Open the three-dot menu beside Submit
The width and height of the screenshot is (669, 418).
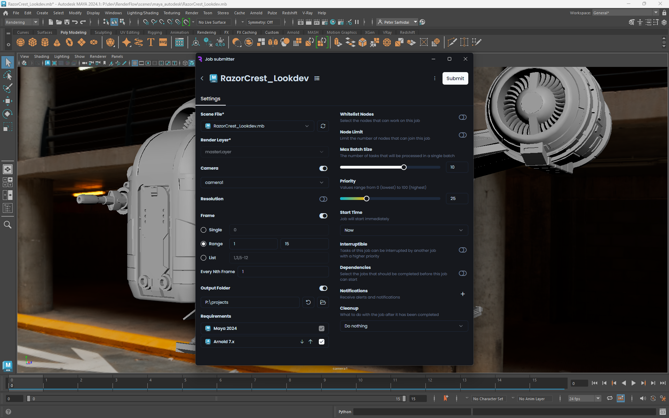tap(435, 78)
